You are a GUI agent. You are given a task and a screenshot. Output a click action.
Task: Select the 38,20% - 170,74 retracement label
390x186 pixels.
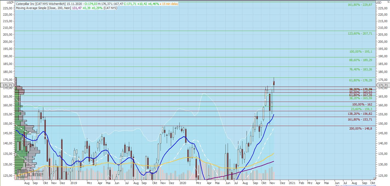point(361,89)
